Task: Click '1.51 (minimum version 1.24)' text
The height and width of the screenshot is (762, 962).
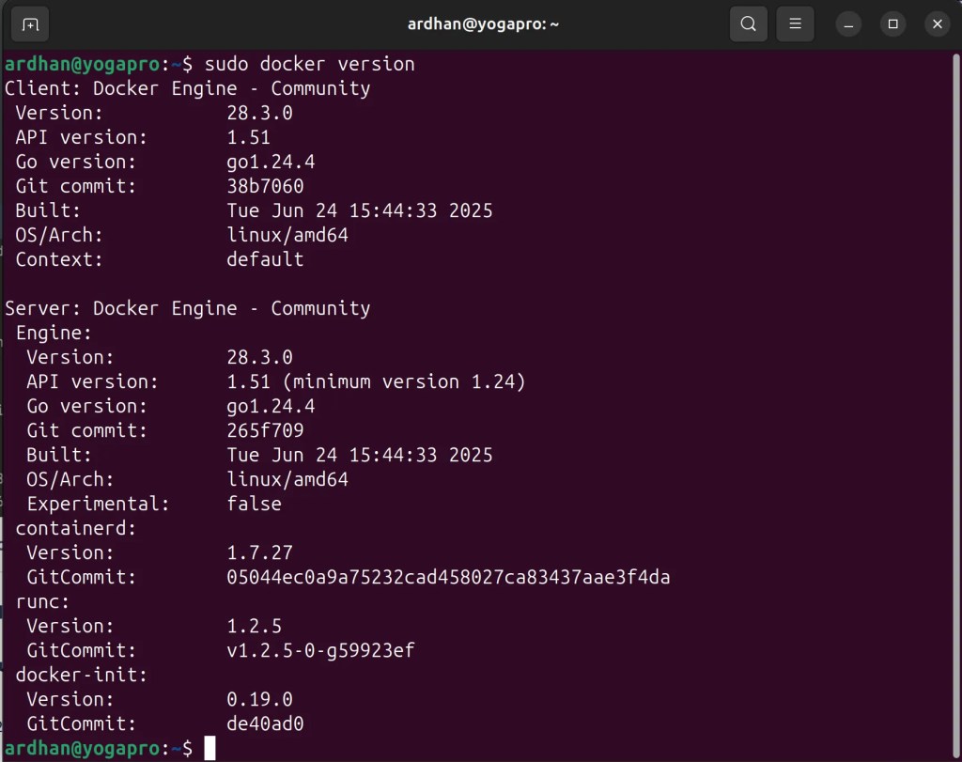Action: click(x=376, y=381)
